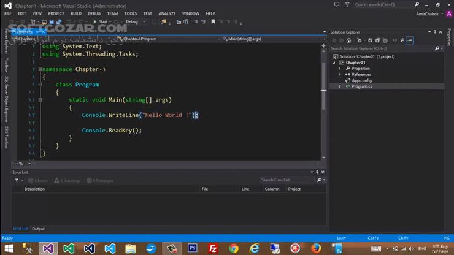The width and height of the screenshot is (454, 255).
Task: Open the AmirChabok account dropdown
Action: tap(429, 14)
